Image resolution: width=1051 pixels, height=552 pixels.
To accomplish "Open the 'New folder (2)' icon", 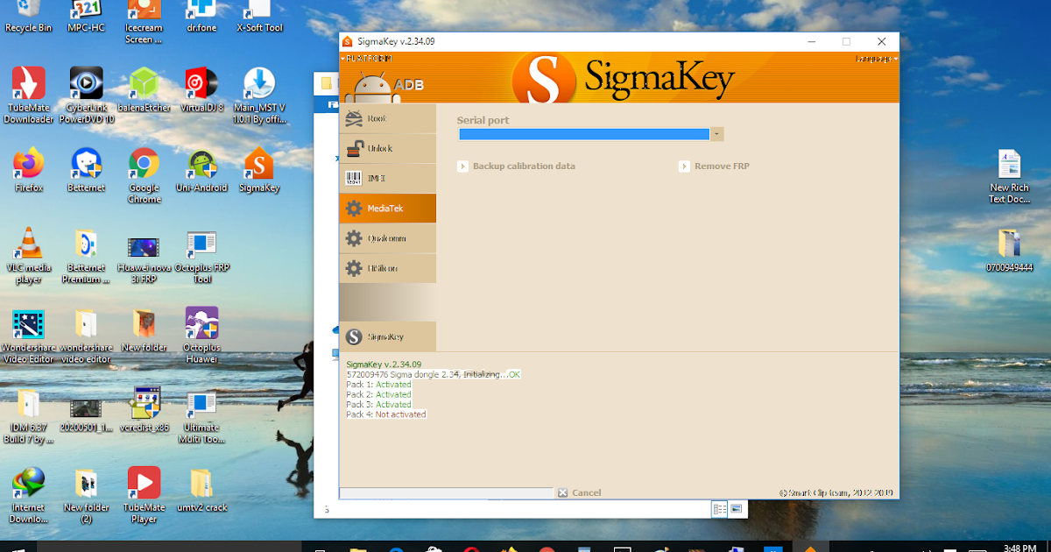I will point(86,495).
